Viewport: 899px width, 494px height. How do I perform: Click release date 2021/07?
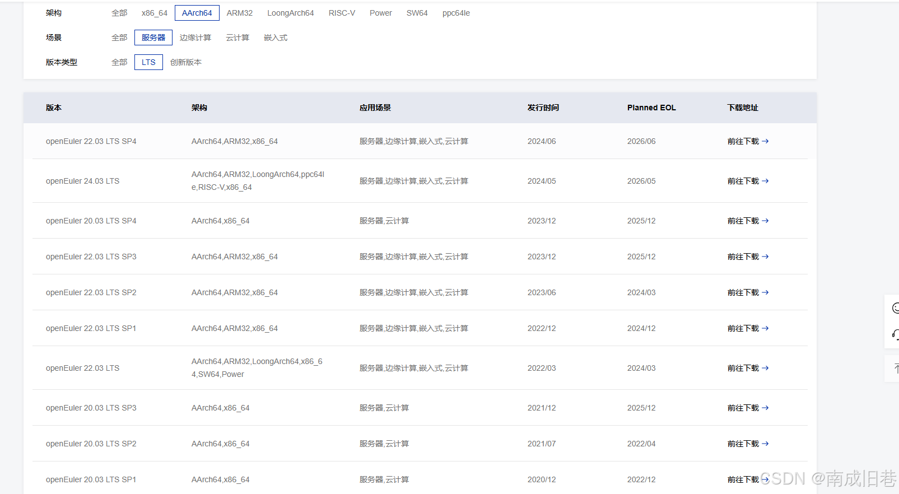tap(542, 444)
